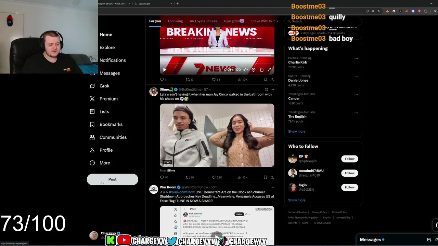Click the Profile icon

coord(92,150)
